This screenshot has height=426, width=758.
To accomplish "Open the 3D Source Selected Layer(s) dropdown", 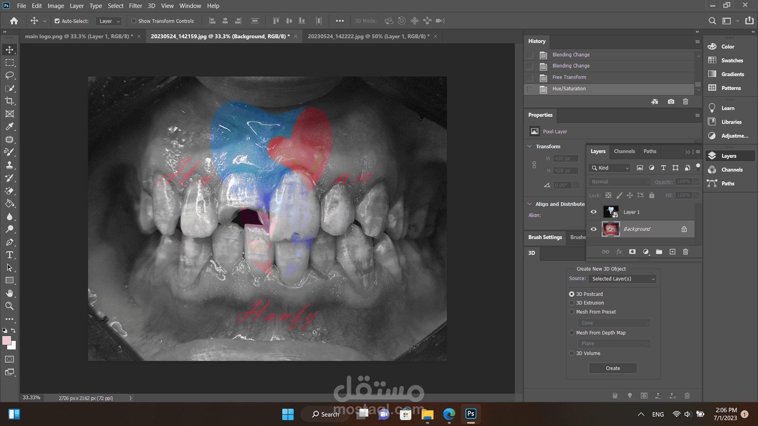I will pyautogui.click(x=623, y=279).
